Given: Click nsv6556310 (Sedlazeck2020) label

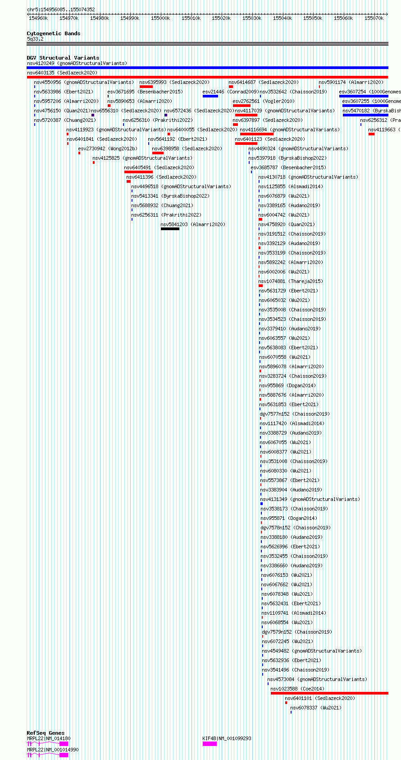Looking at the screenshot, I should 126,111.
